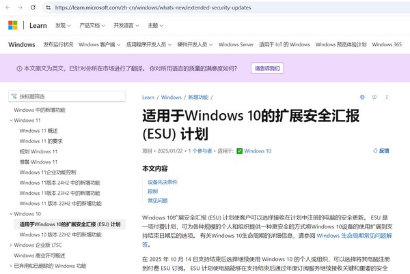410x274 pixels.
Task: Click the Windows 10 applies-to link
Action: pos(258,151)
